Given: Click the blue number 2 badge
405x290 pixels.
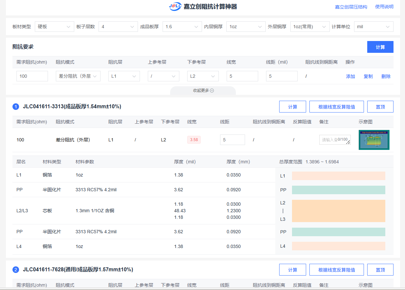Looking at the screenshot, I should [x=16, y=270].
